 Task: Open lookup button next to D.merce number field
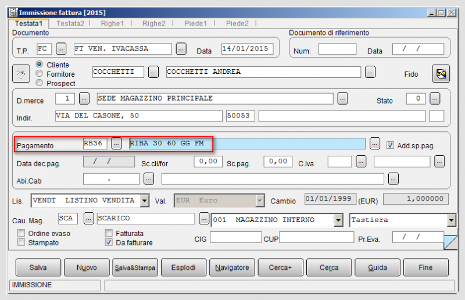point(84,98)
